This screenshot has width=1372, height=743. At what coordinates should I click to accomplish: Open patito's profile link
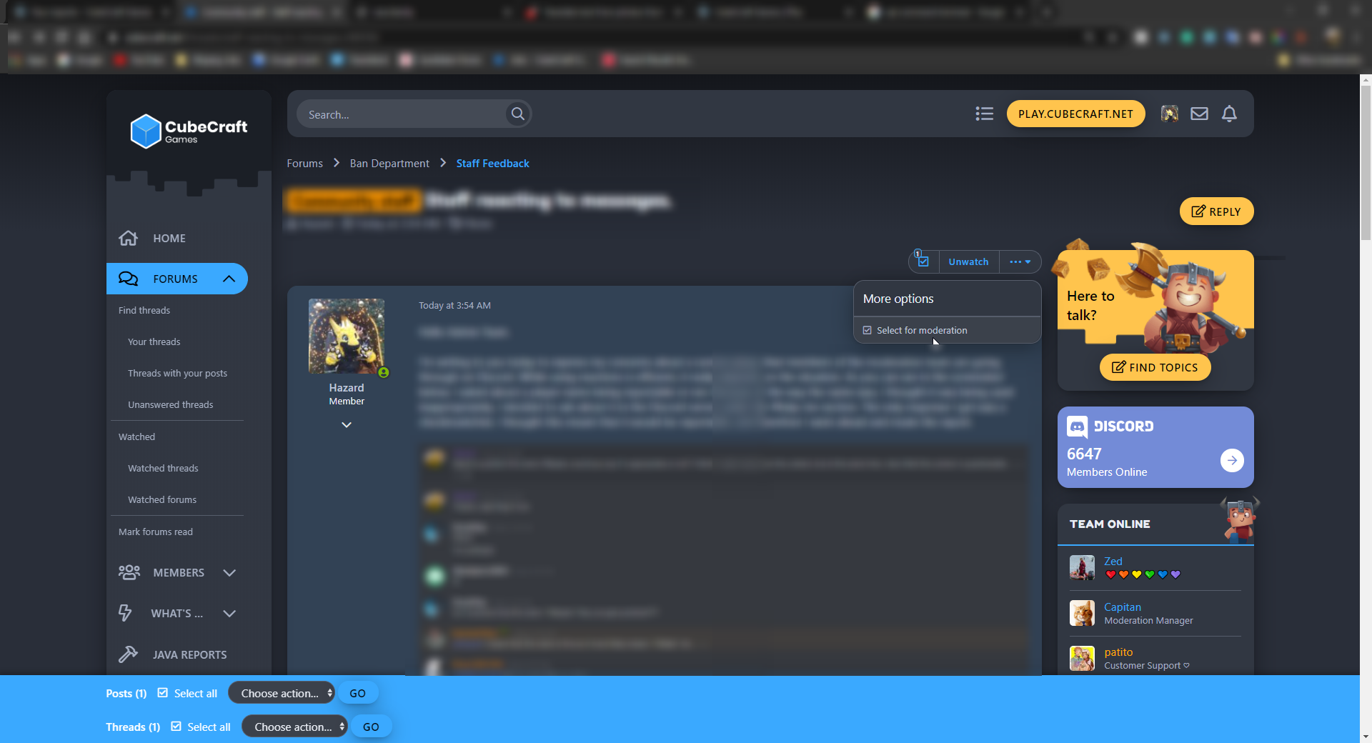(1118, 652)
